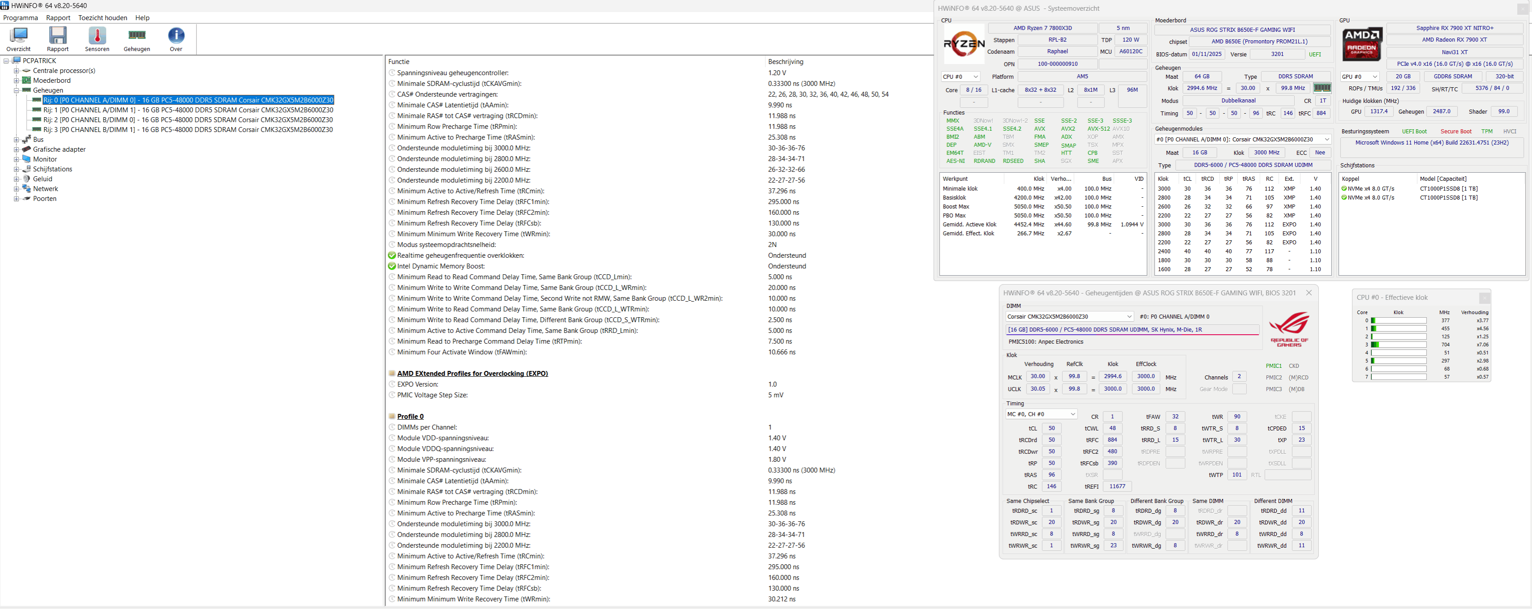
Task: Click the 2600 XMP row in timing table
Action: tap(1242, 207)
